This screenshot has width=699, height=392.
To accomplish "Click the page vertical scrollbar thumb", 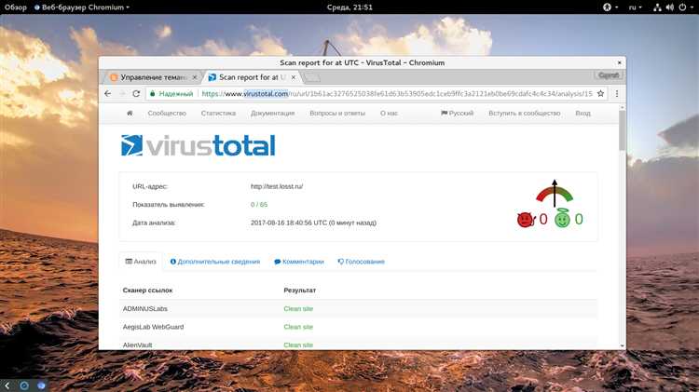I will [x=622, y=130].
